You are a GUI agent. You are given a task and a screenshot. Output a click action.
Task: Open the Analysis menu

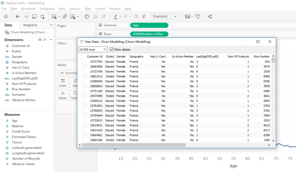tap(75, 9)
